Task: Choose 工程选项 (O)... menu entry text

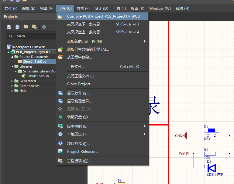Action: pyautogui.click(x=79, y=161)
